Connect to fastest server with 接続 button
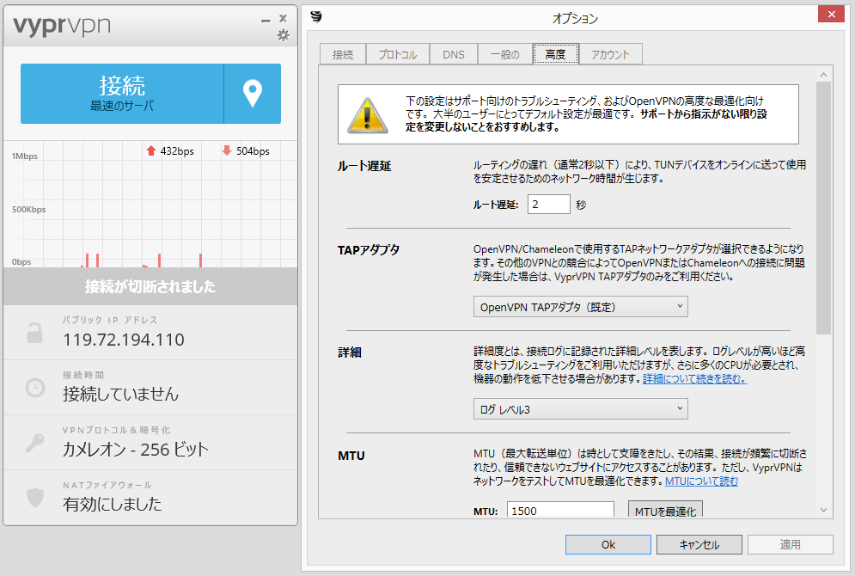The width and height of the screenshot is (855, 576). [122, 94]
